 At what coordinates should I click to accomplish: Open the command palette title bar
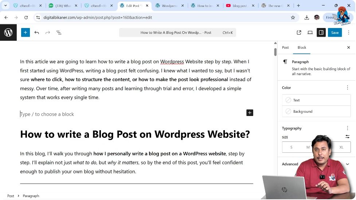(x=177, y=33)
